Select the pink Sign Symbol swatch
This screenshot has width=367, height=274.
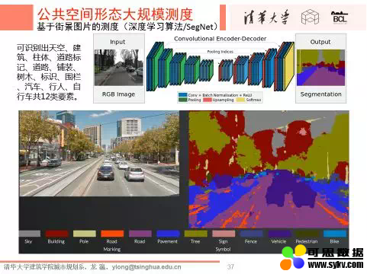coord(224,234)
